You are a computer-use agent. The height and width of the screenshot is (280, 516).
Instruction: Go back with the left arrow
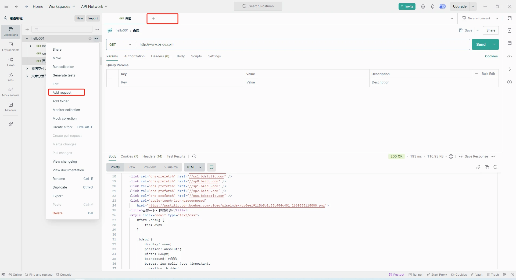(17, 6)
